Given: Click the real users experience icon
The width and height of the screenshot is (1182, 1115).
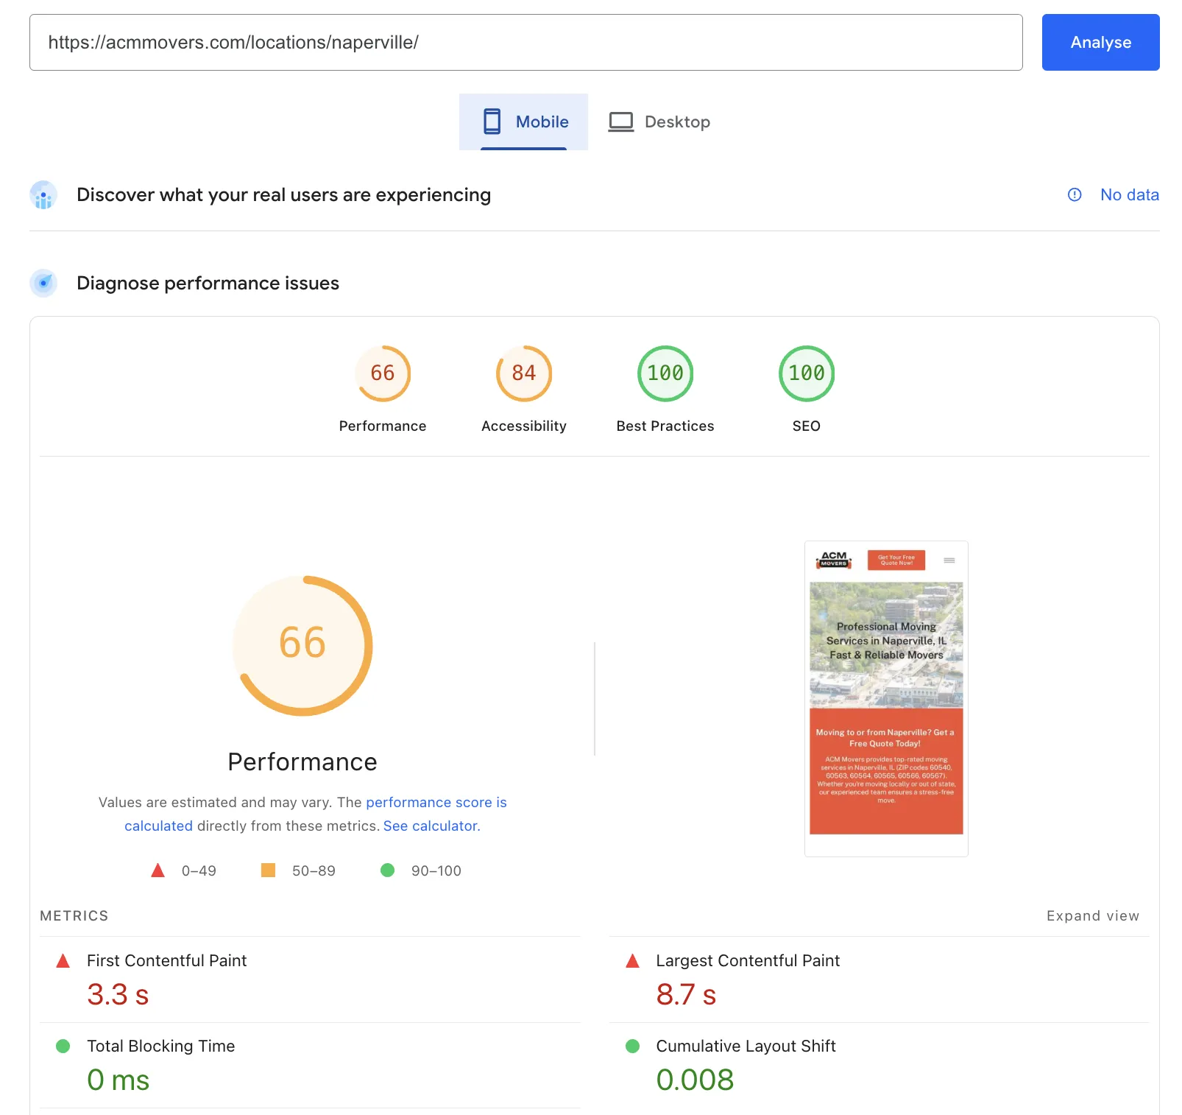Looking at the screenshot, I should 43,195.
